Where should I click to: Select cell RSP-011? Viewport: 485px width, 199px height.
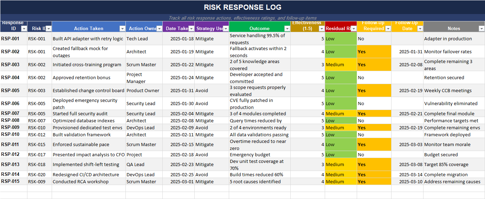click(x=14, y=144)
